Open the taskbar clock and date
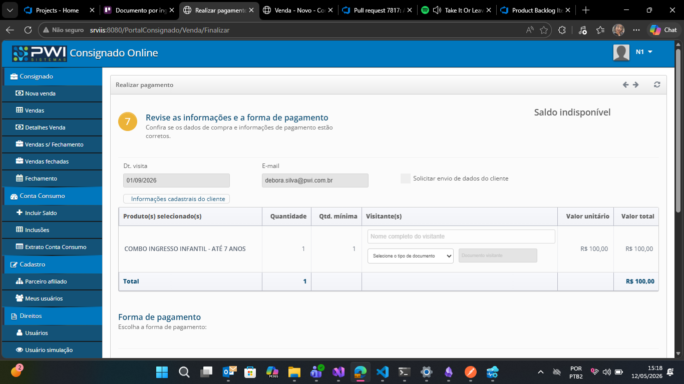Screen dimensions: 684x384 coord(648,372)
